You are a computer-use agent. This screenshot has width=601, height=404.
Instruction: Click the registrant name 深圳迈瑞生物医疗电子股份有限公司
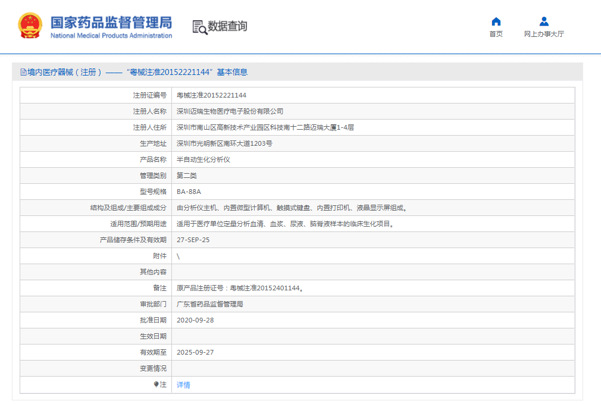pyautogui.click(x=230, y=111)
